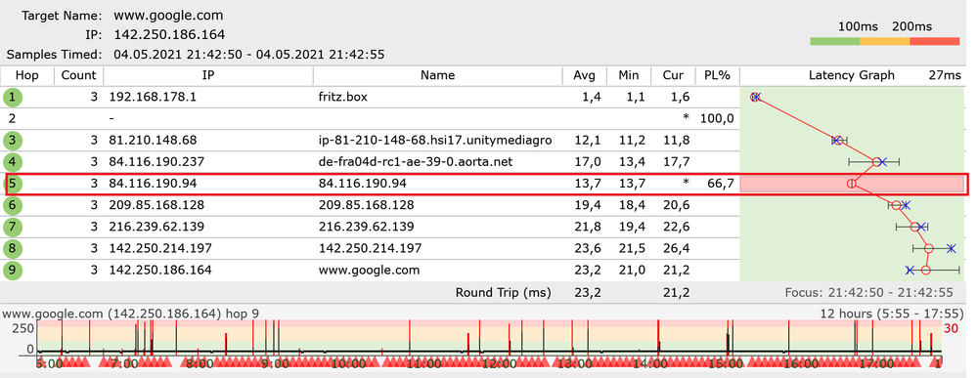This screenshot has width=977, height=378.
Task: Click the hop 8 blue X current marker
Action: click(x=951, y=248)
